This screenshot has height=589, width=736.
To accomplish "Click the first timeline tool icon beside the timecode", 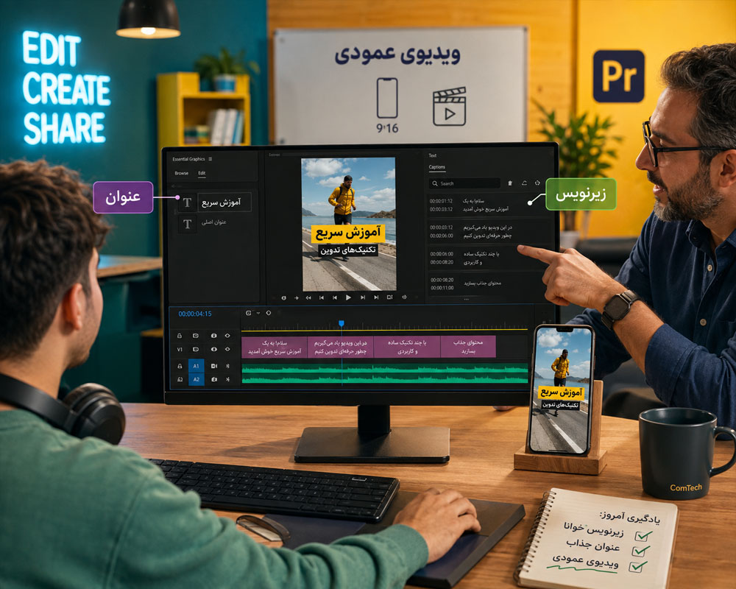I will pyautogui.click(x=248, y=313).
